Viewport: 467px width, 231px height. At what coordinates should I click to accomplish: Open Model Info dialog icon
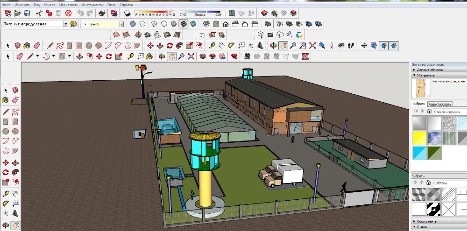(114, 13)
